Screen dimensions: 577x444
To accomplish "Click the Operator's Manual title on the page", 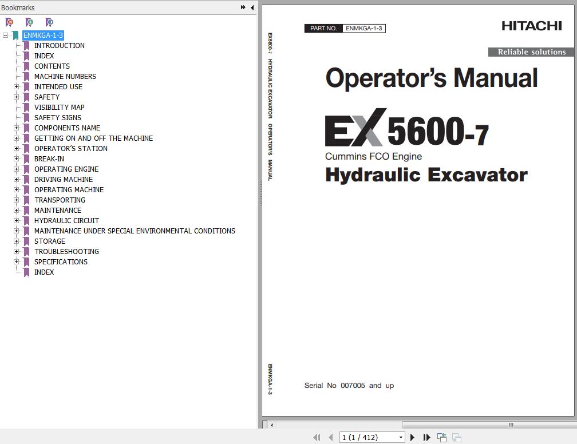I will click(x=432, y=78).
